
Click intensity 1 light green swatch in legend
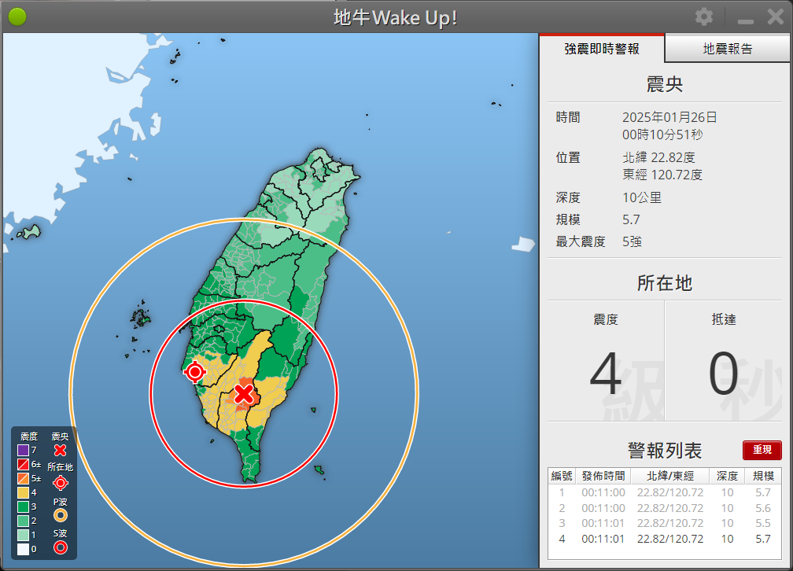pyautogui.click(x=24, y=535)
